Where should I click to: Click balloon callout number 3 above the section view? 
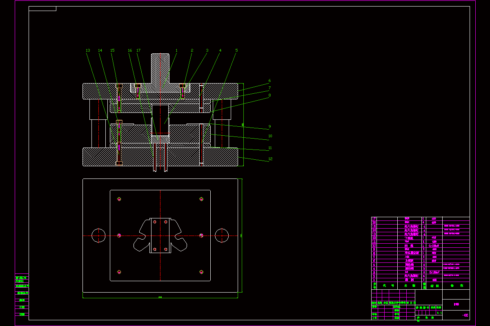tap(207, 51)
